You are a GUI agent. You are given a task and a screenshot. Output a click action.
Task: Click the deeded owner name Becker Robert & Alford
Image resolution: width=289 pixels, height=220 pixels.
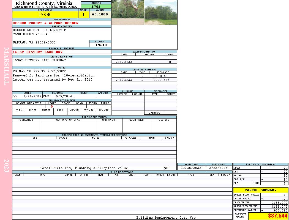(x=46, y=23)
